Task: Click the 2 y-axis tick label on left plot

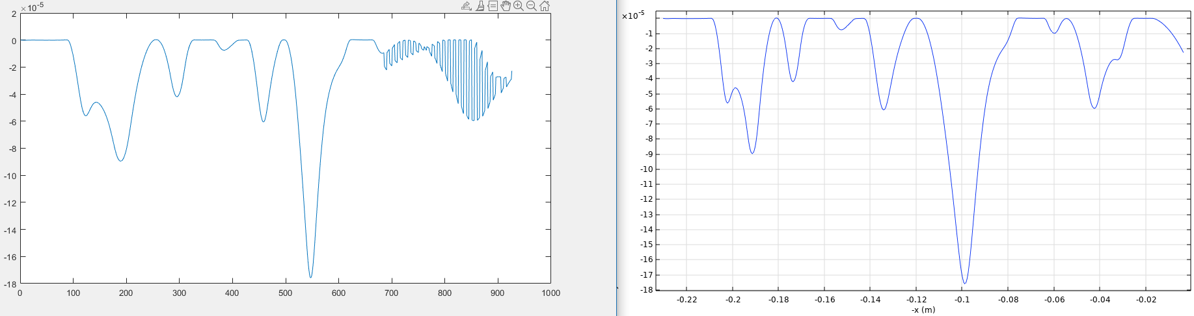Action: [x=14, y=14]
